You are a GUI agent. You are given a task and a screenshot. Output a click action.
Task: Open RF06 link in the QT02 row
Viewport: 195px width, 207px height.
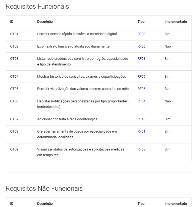(x=141, y=46)
